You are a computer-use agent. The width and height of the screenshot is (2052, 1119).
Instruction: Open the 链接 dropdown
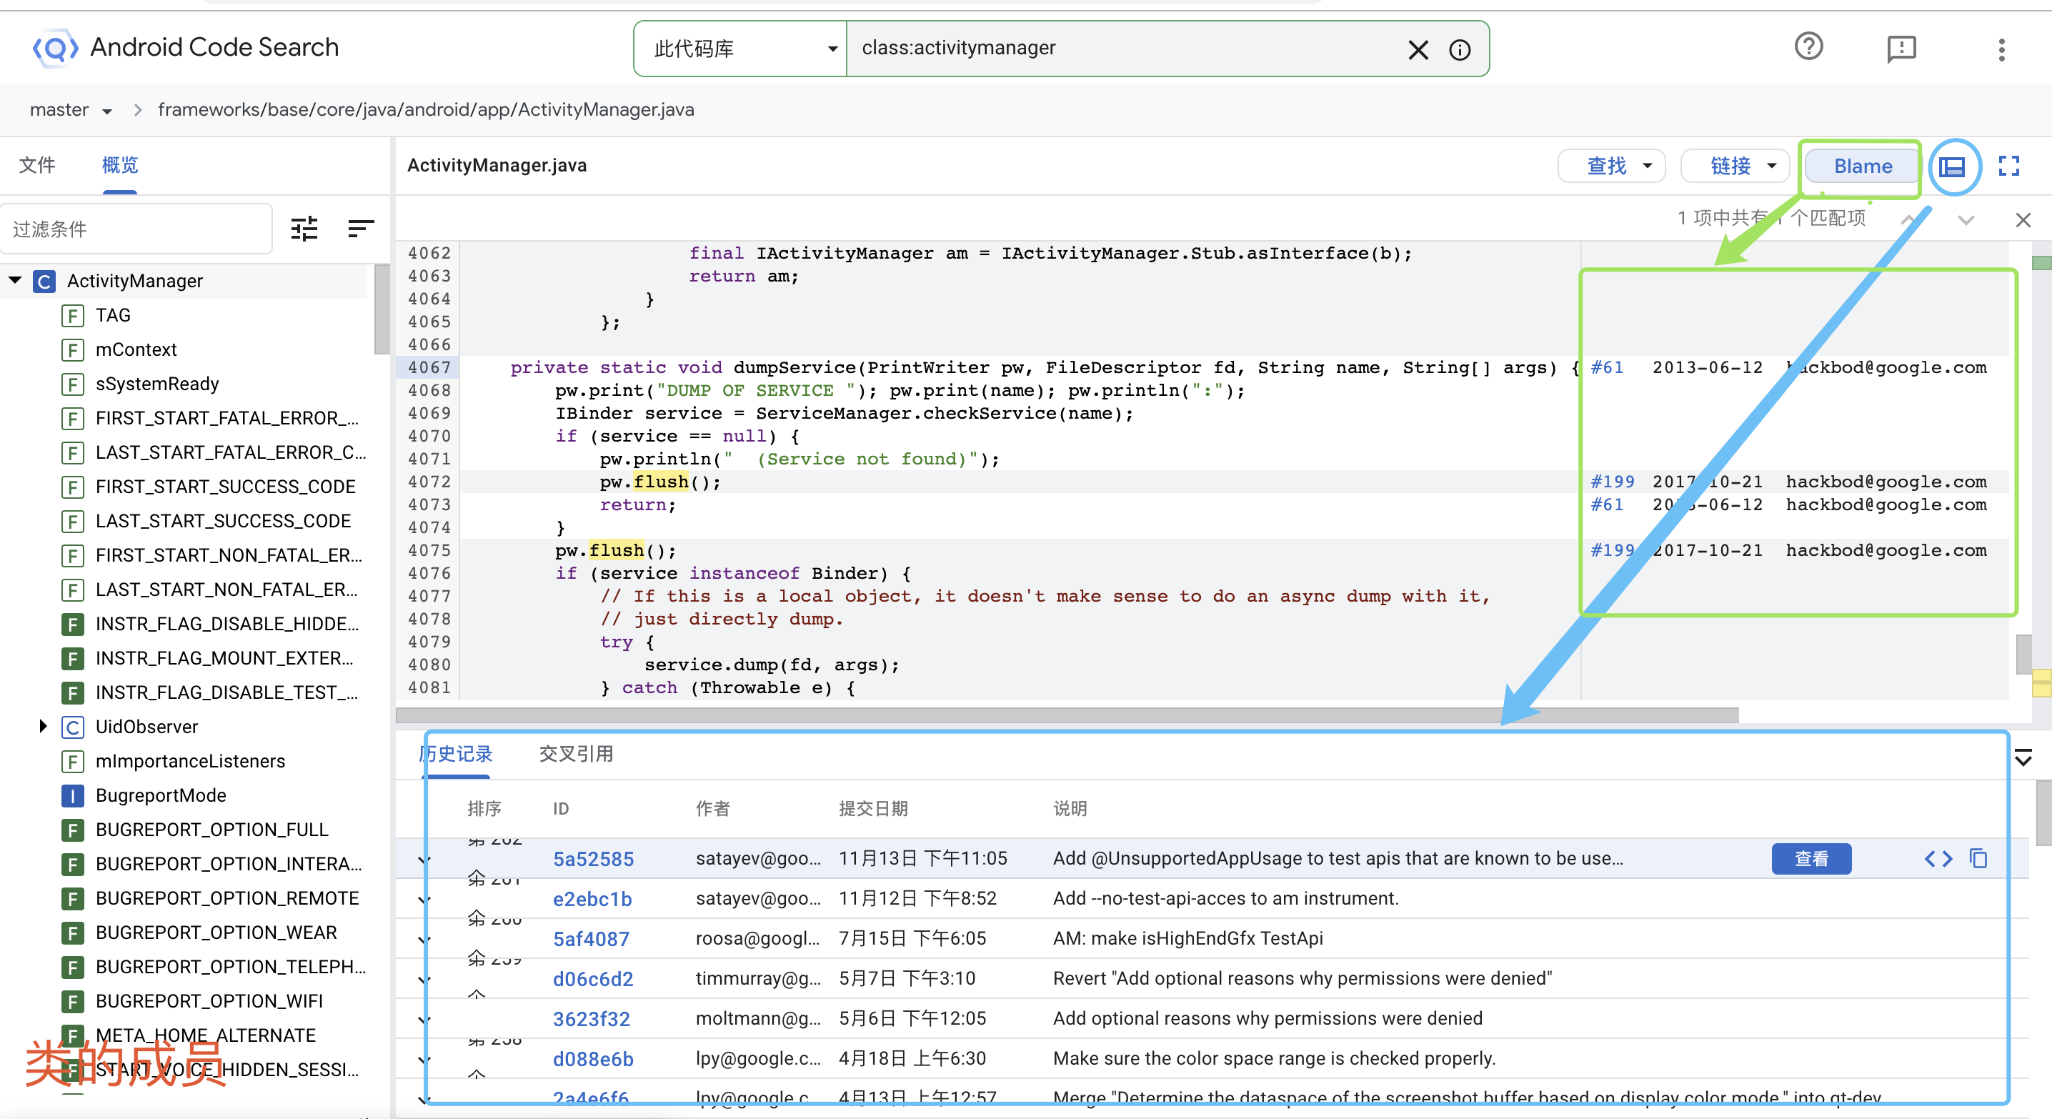tap(1735, 166)
